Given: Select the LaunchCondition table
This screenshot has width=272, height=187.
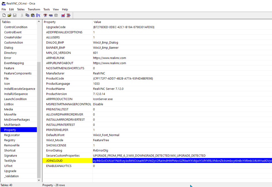Looking at the screenshot, I should pos(15,99).
